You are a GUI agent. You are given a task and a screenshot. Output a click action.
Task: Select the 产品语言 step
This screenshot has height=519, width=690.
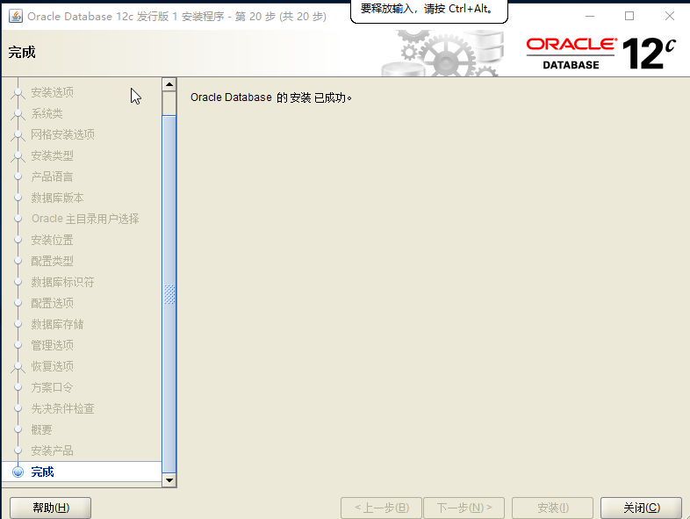52,177
